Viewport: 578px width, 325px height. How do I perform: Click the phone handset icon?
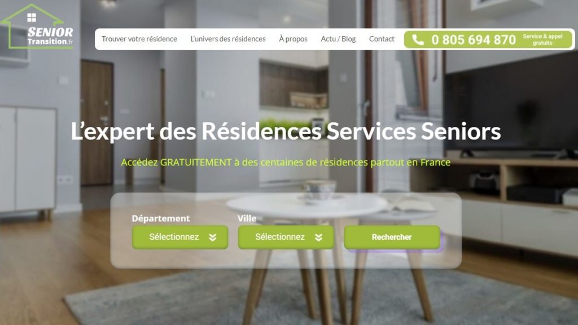[418, 39]
